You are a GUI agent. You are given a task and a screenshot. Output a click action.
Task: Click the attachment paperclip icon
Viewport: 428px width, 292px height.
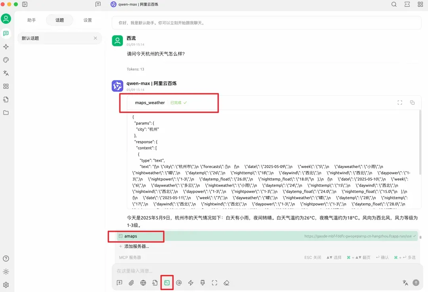[x=131, y=283]
